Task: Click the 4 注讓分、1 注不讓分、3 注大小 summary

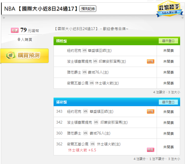Action: pyautogui.click(x=157, y=159)
